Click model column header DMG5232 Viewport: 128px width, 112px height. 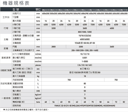click(77, 10)
